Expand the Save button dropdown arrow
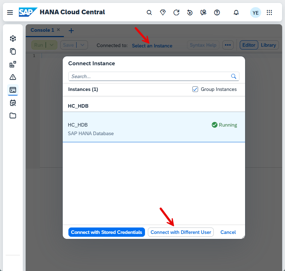This screenshot has height=271, width=285. coord(82,45)
